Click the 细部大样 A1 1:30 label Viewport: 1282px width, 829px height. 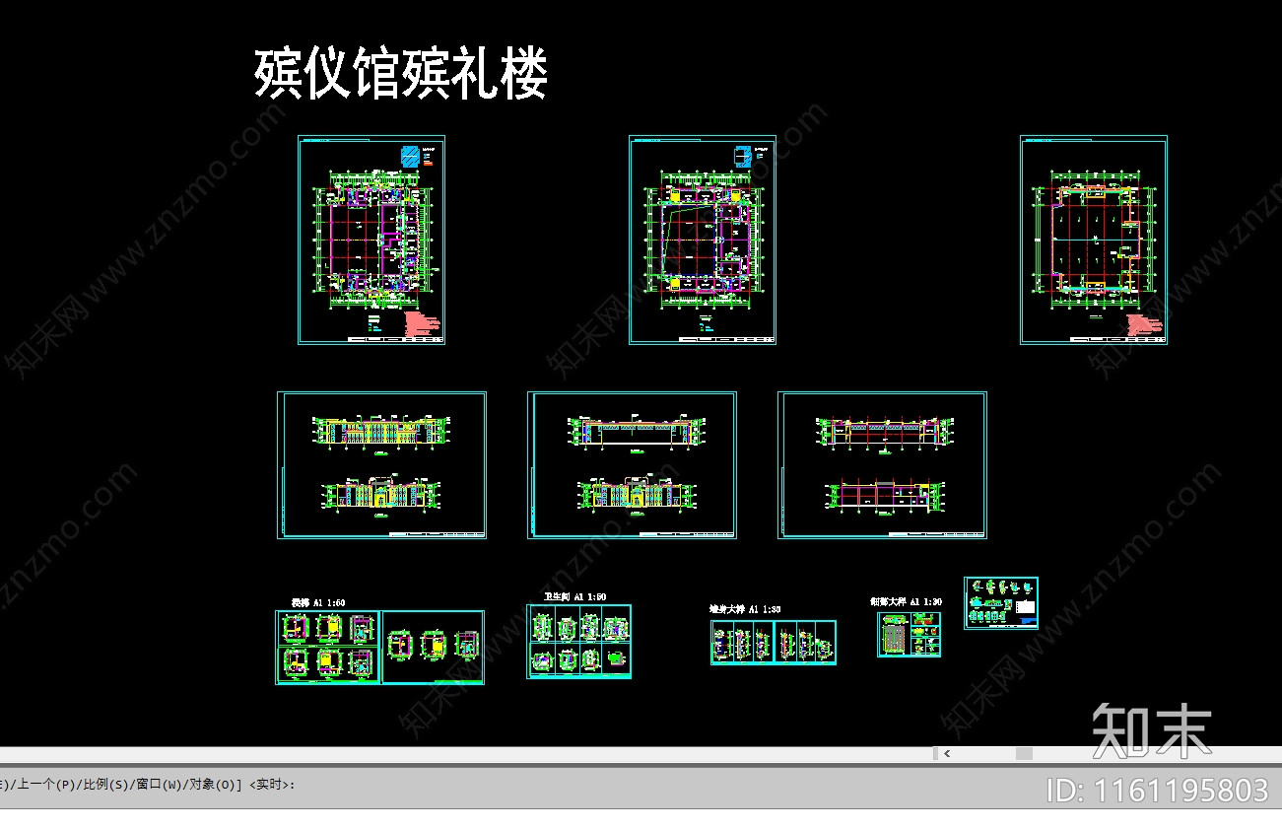906,601
